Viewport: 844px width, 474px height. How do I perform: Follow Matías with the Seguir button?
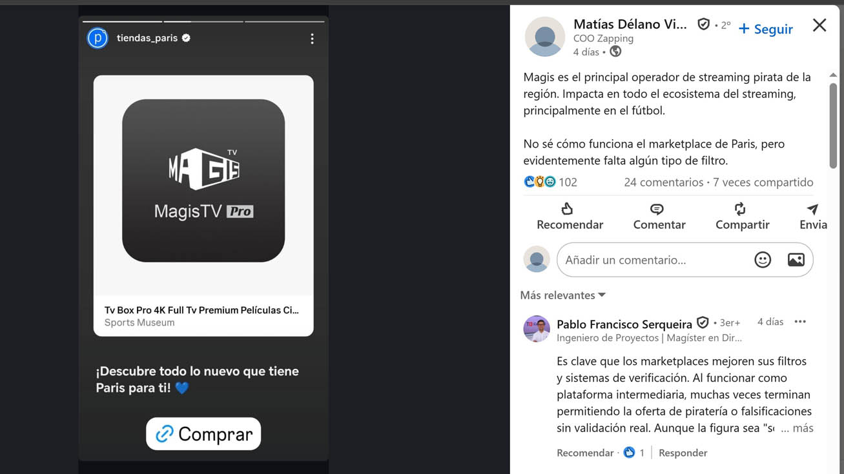point(765,29)
